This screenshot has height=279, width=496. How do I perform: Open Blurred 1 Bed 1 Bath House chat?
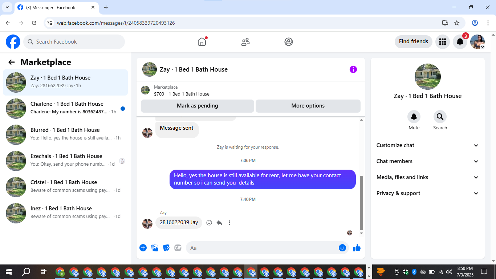click(x=65, y=135)
